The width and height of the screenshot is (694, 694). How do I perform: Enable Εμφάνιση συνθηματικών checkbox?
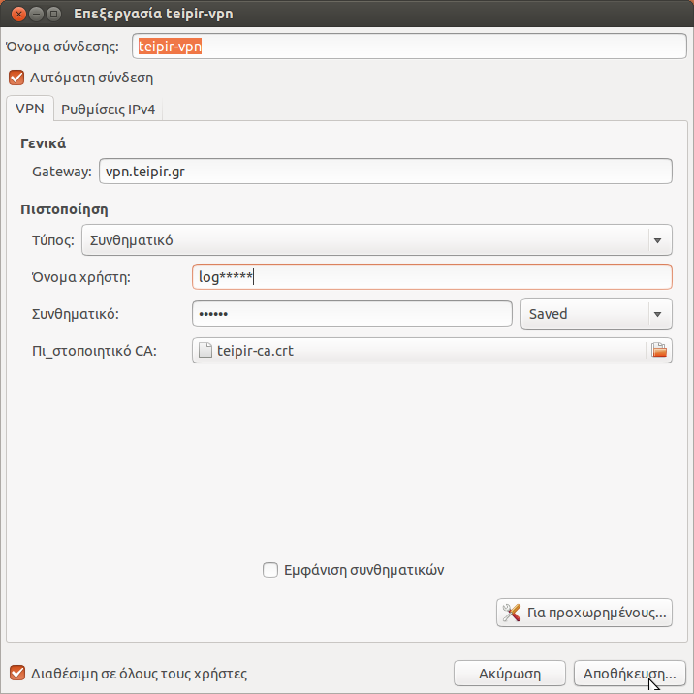click(x=270, y=570)
